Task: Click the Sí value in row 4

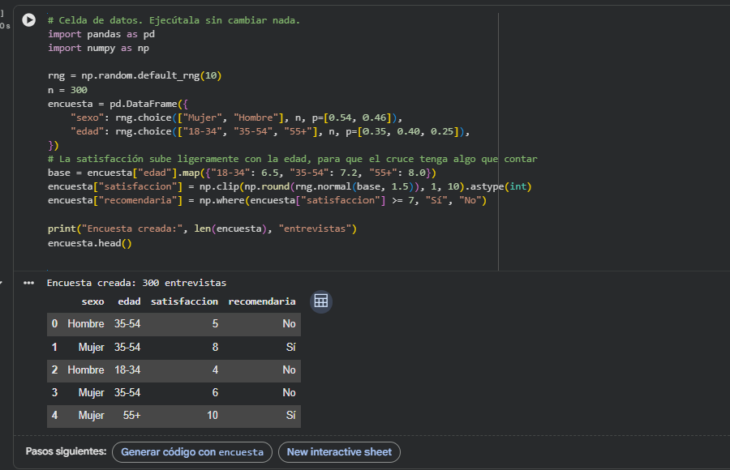Action: click(x=291, y=416)
